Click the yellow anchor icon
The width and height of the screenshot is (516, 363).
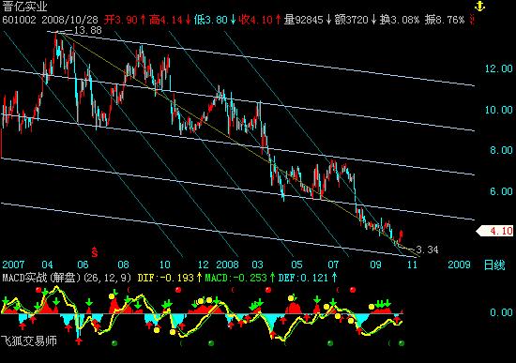click(479, 6)
